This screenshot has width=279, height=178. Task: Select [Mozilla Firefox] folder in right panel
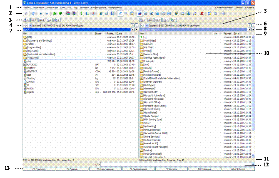pyautogui.click(x=196, y=116)
